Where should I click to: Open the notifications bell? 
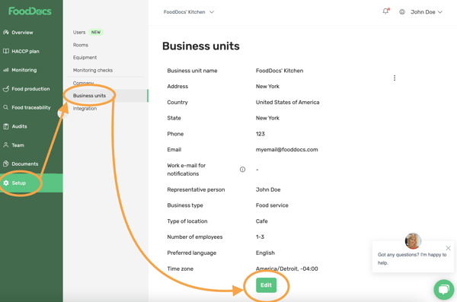click(x=386, y=11)
